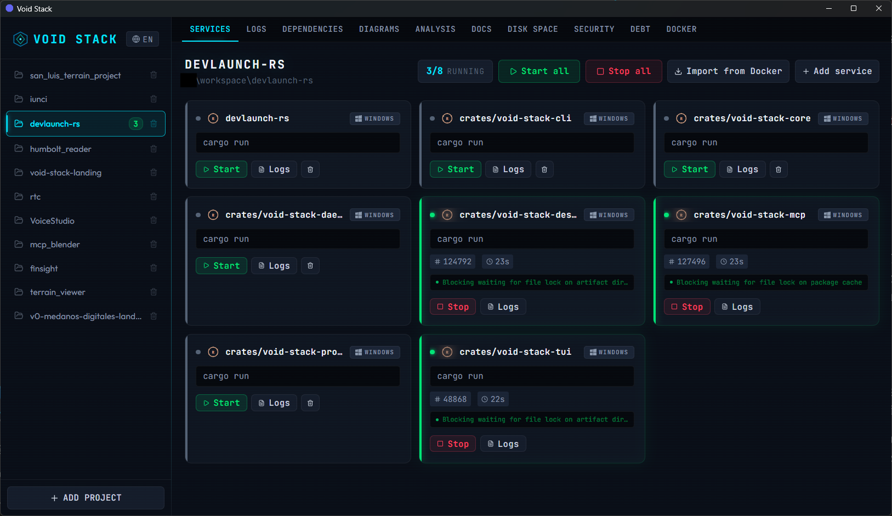Click Stop all services button

point(624,71)
